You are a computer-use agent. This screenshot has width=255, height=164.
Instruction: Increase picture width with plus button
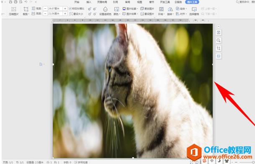pos(65,14)
